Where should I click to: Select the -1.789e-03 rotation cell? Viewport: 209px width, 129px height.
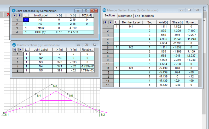tap(87, 66)
